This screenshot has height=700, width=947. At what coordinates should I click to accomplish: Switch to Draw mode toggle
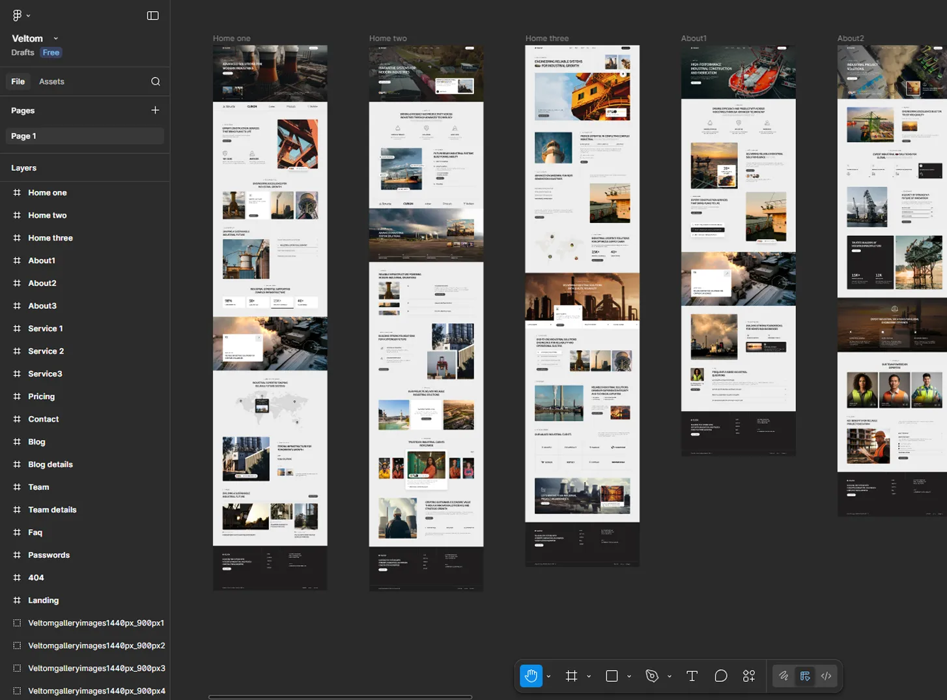coord(784,676)
